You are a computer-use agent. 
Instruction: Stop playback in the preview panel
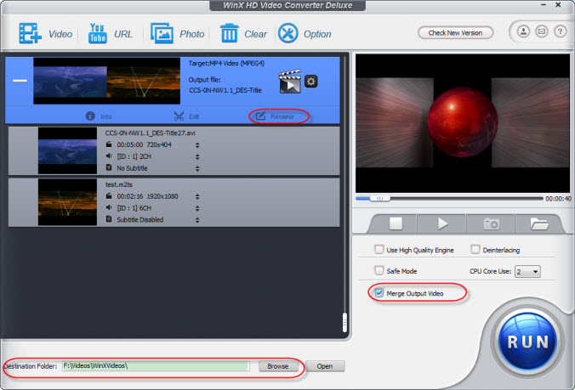[x=396, y=223]
